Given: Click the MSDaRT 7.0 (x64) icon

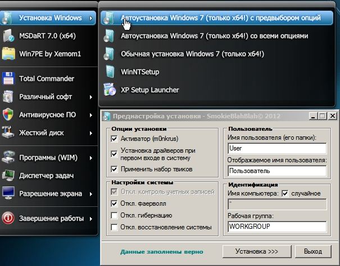Looking at the screenshot, I should [x=9, y=36].
